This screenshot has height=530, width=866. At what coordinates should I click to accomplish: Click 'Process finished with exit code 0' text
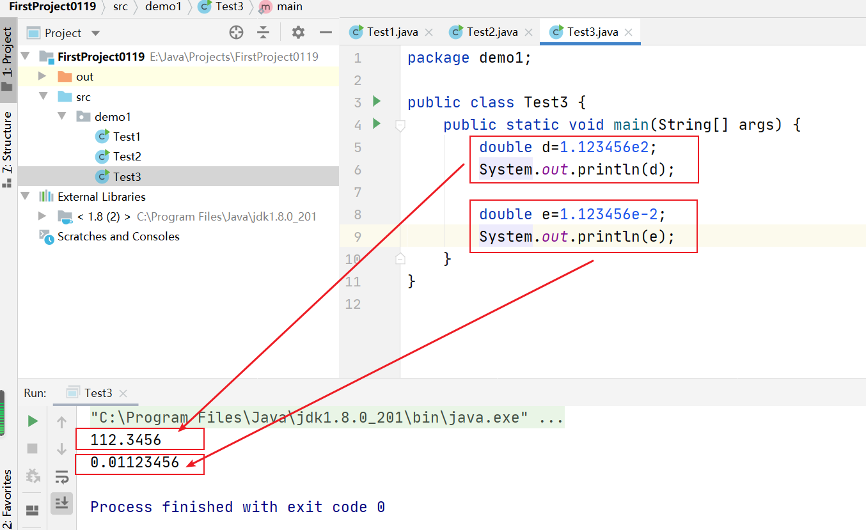pos(237,508)
